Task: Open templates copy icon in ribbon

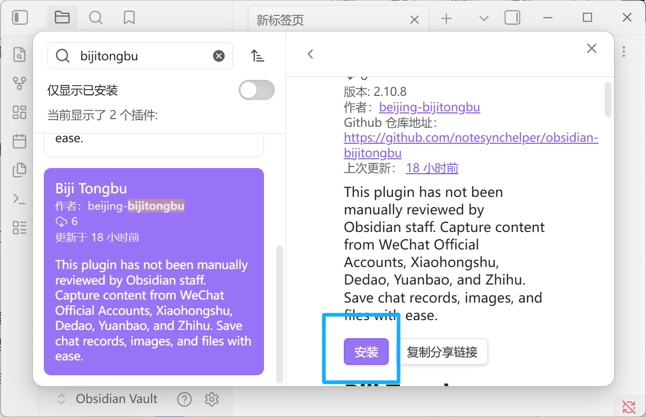Action: pyautogui.click(x=20, y=170)
